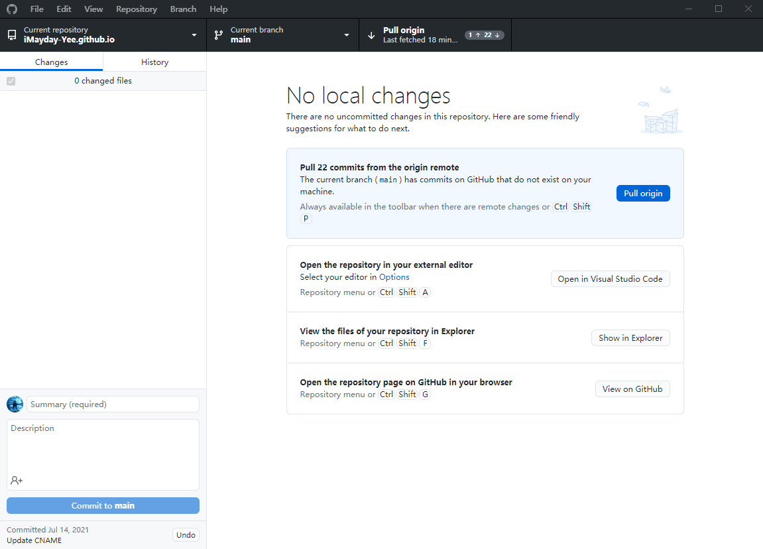Undo the Update CNAME commit

(x=186, y=535)
